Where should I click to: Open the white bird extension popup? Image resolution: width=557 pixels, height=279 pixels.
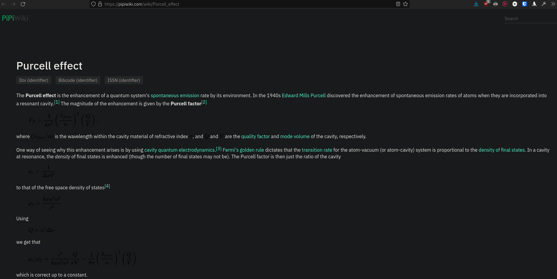point(534,4)
